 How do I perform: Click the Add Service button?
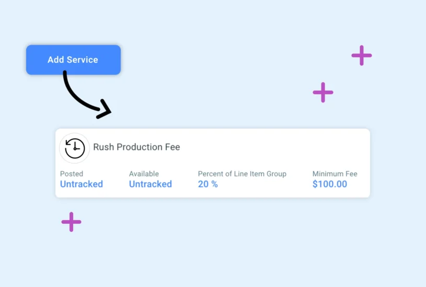(x=73, y=60)
